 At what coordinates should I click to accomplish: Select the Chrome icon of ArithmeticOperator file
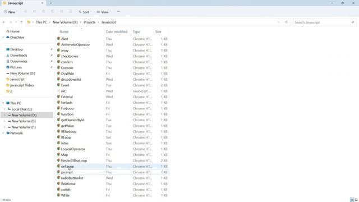(x=58, y=44)
